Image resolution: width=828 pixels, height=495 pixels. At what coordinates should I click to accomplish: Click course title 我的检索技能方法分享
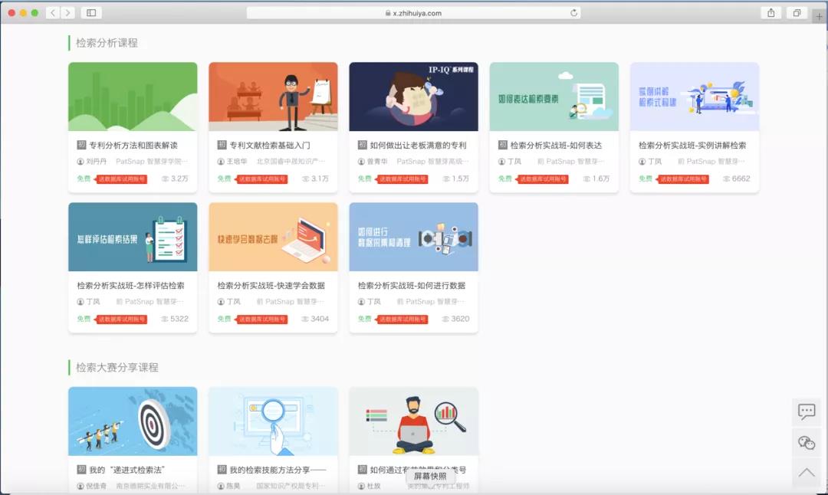click(x=278, y=470)
